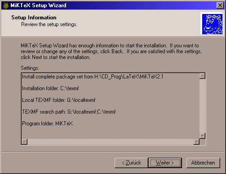226x174 pixels.
Task: Select the Install complete package set line
Action: tap(93, 77)
